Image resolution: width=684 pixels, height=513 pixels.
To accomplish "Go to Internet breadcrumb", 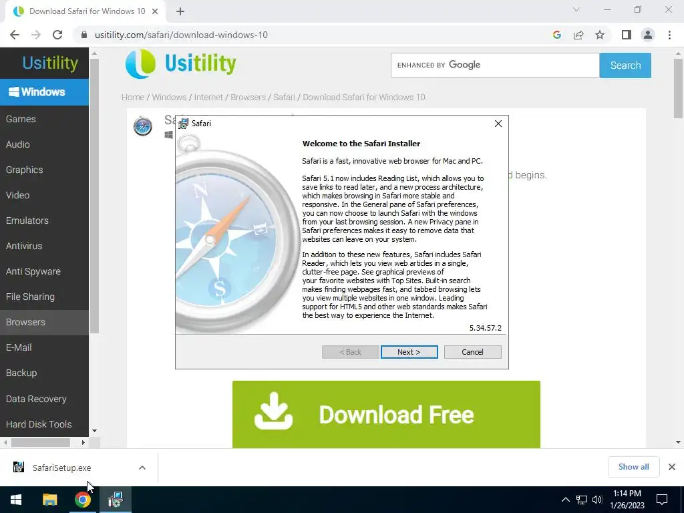I will 208,98.
